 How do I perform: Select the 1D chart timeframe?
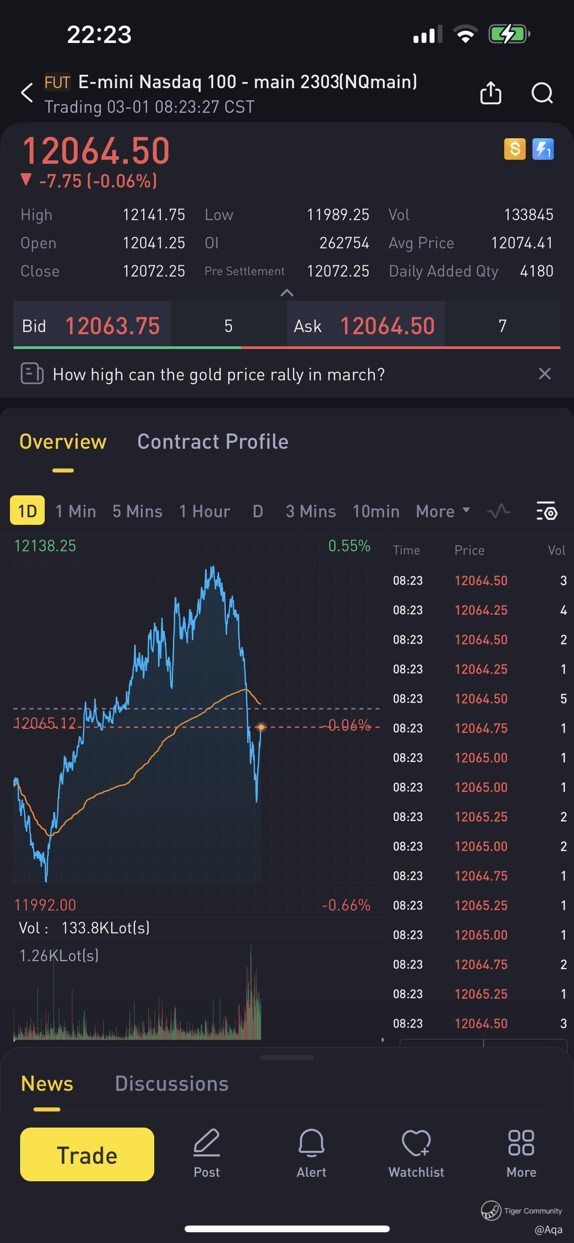point(27,511)
